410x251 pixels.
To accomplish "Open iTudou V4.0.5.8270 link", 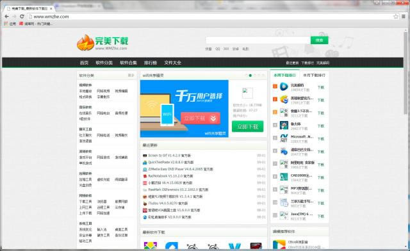I will tap(168, 204).
